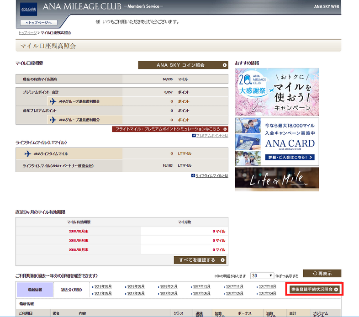The width and height of the screenshot is (359, 317).
Task: Click ANA SKY WEB header text
Action: click(326, 7)
